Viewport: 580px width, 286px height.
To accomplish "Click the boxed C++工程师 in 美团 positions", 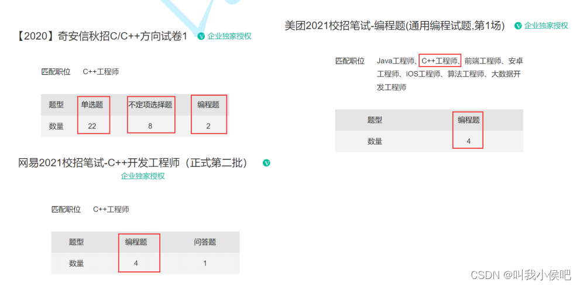I will click(x=440, y=61).
